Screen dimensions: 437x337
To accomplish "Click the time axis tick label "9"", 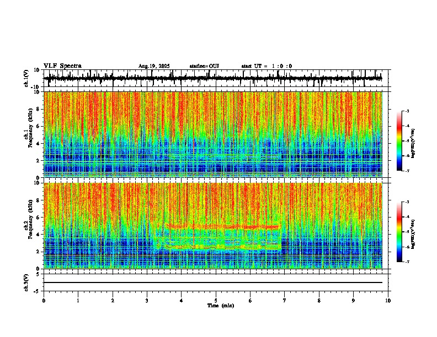I will (353, 301).
